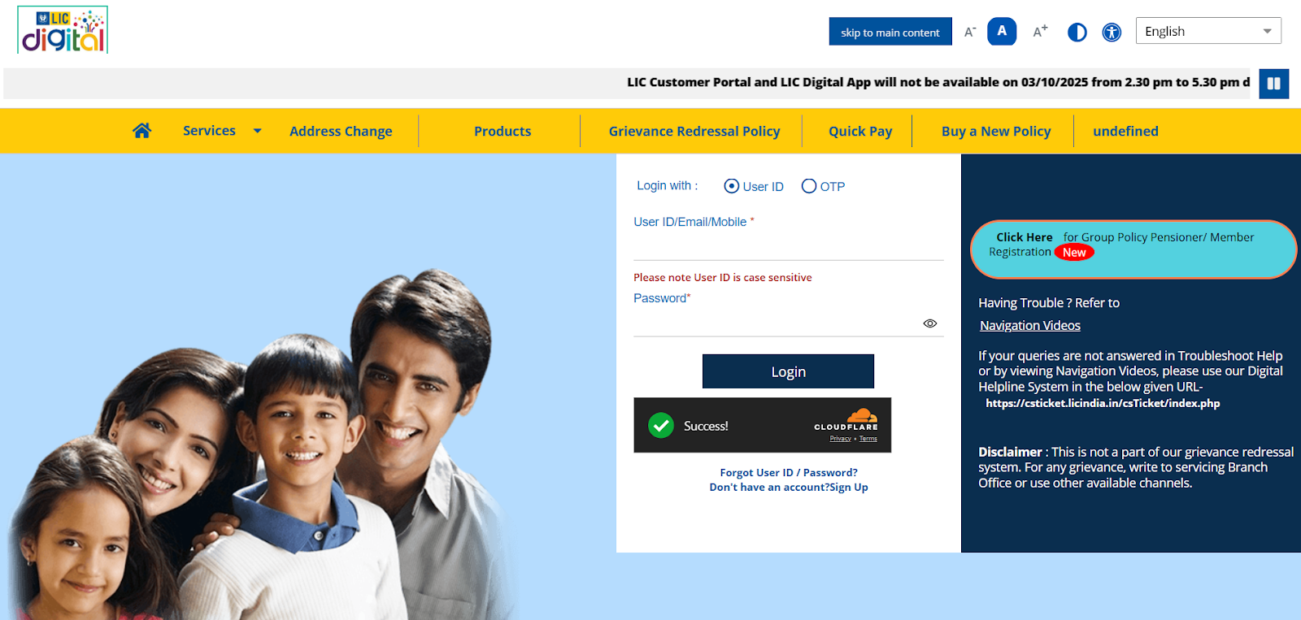The height and width of the screenshot is (620, 1301).
Task: Go to the Home icon in navbar
Action: pyautogui.click(x=142, y=130)
